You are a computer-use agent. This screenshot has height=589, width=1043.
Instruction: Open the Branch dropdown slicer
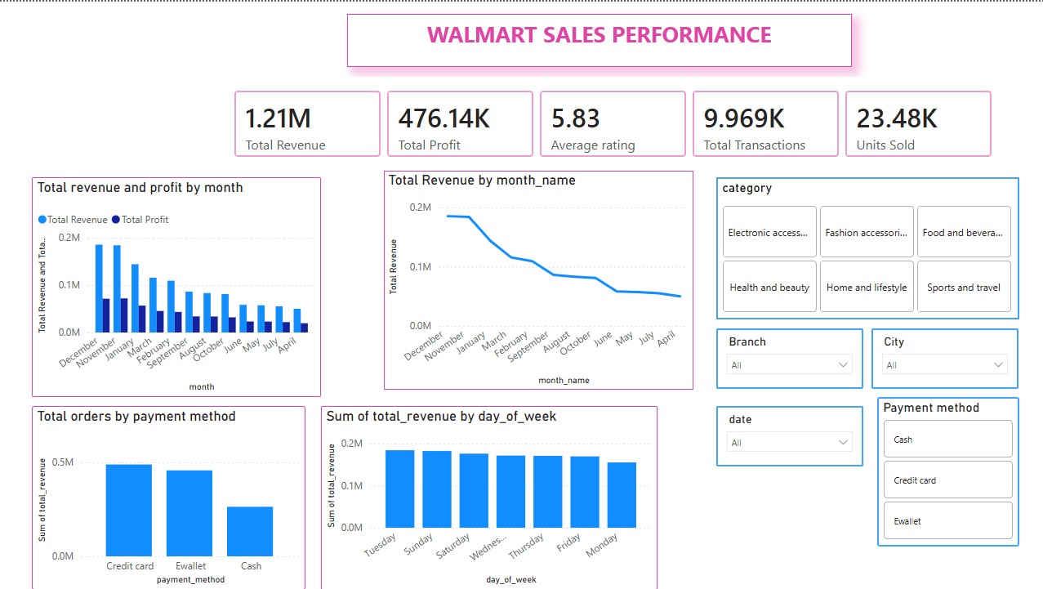tap(789, 365)
